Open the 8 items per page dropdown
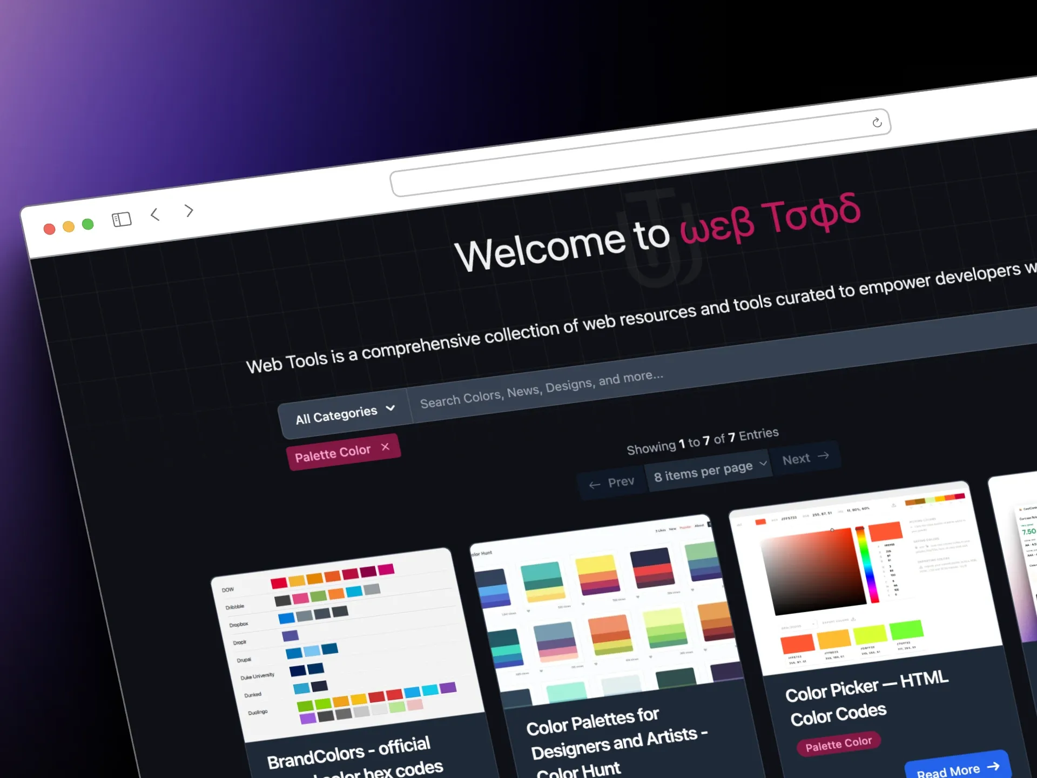Screen dimensions: 1037x778 [710, 471]
